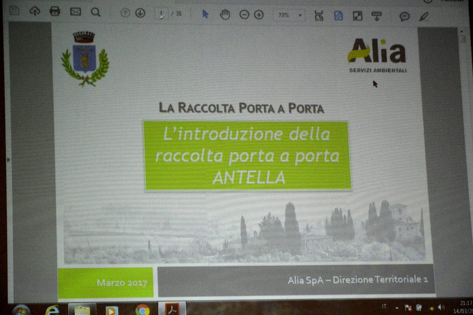The height and width of the screenshot is (315, 473).
Task: Add a comment with the speech bubble icon
Action: click(405, 16)
